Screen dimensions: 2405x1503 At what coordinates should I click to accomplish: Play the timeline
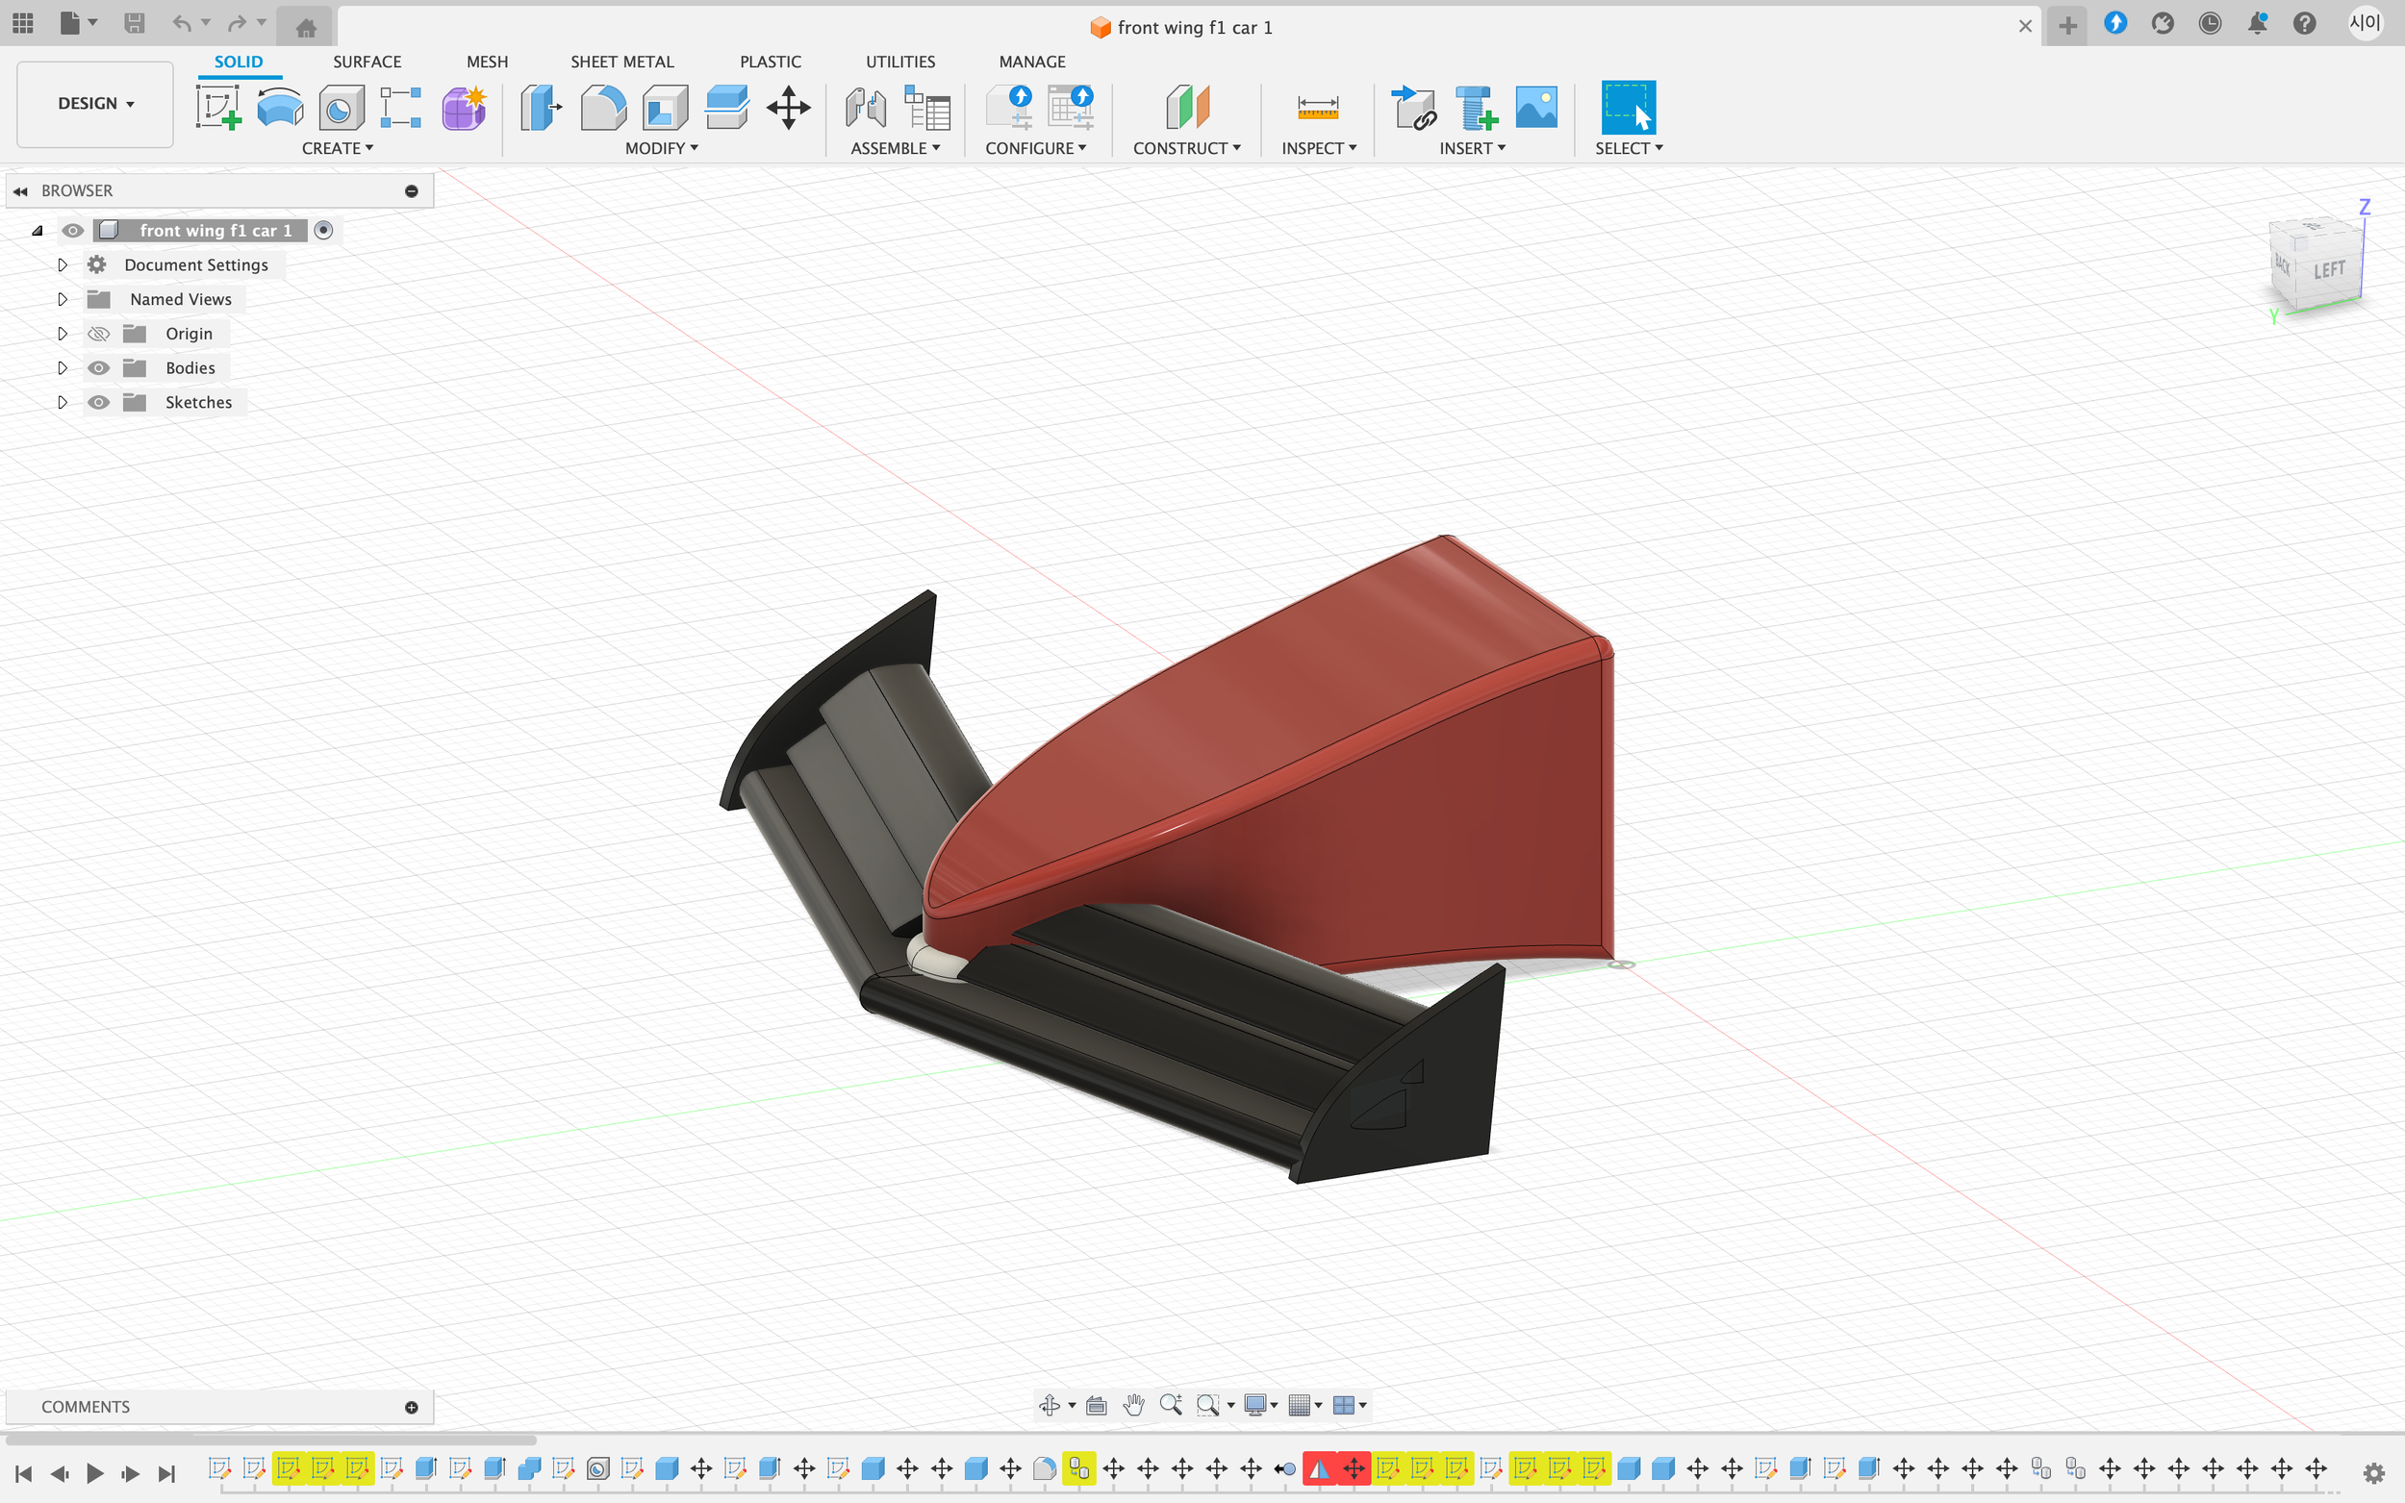(94, 1473)
